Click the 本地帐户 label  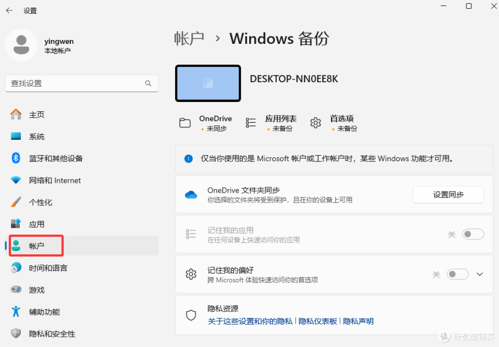(57, 51)
